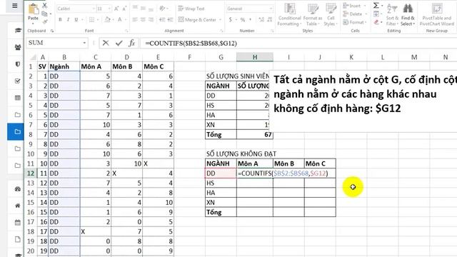Click the formula bar COUNTIFS text
Screen dimensions: 457x257
tap(191, 44)
